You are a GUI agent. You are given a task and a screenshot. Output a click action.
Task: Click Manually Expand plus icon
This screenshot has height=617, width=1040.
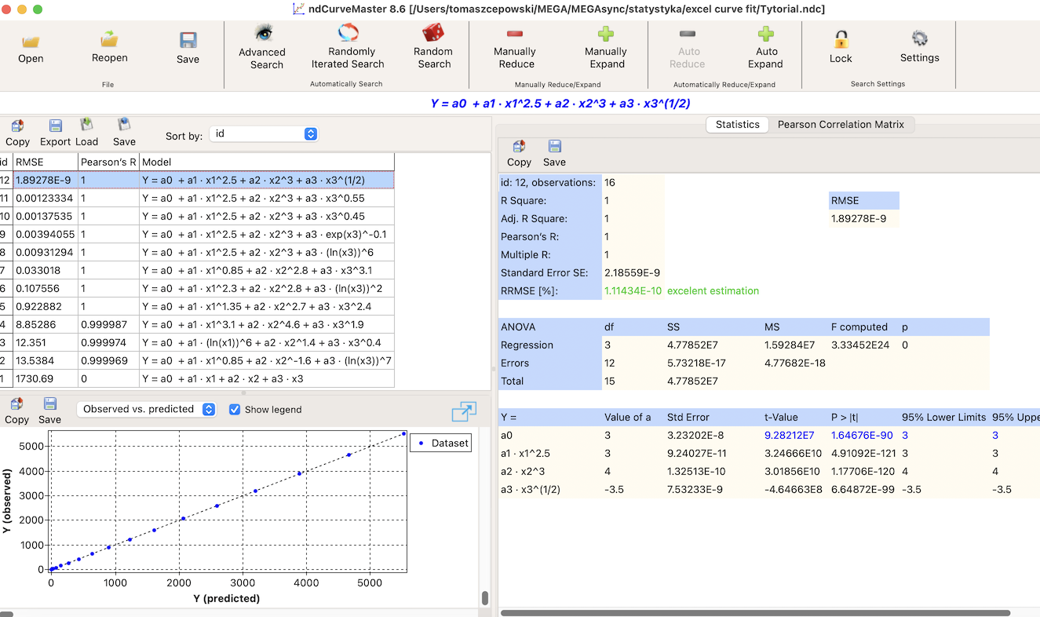pyautogui.click(x=606, y=34)
